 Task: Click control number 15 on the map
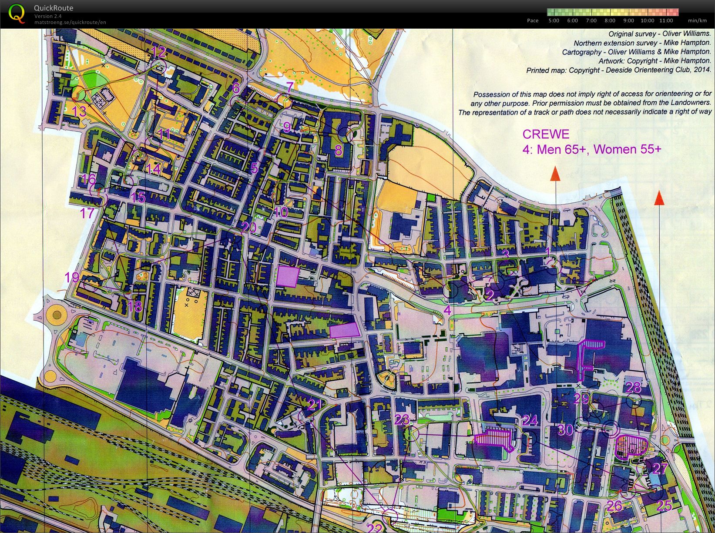coord(138,197)
